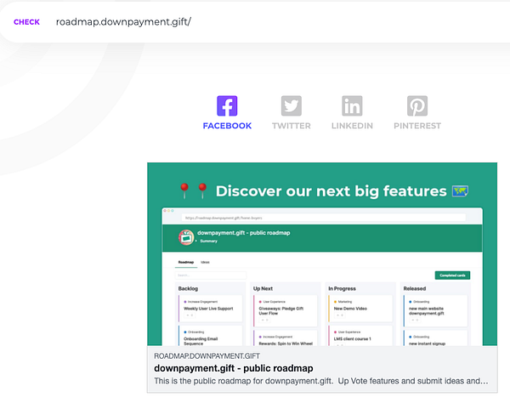Viewport: 510px width, 403px height.
Task: Click the 'Up Next' column heading
Action: pos(263,288)
